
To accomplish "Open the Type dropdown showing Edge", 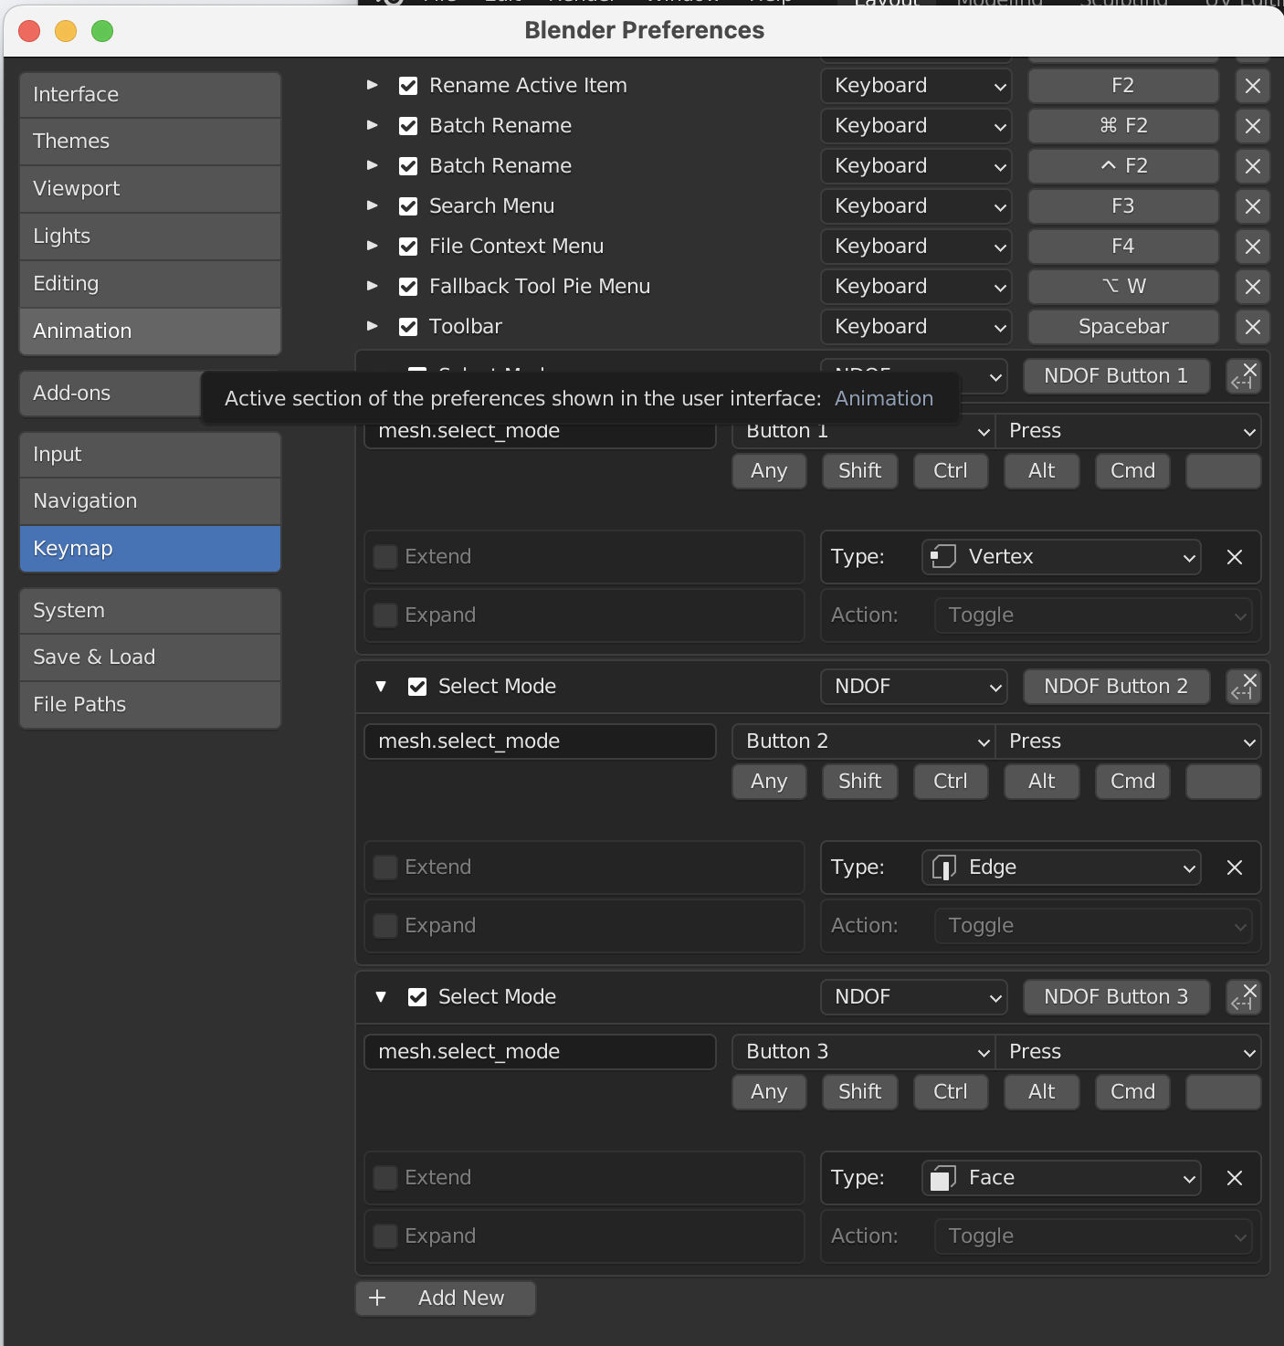I will tap(1061, 868).
